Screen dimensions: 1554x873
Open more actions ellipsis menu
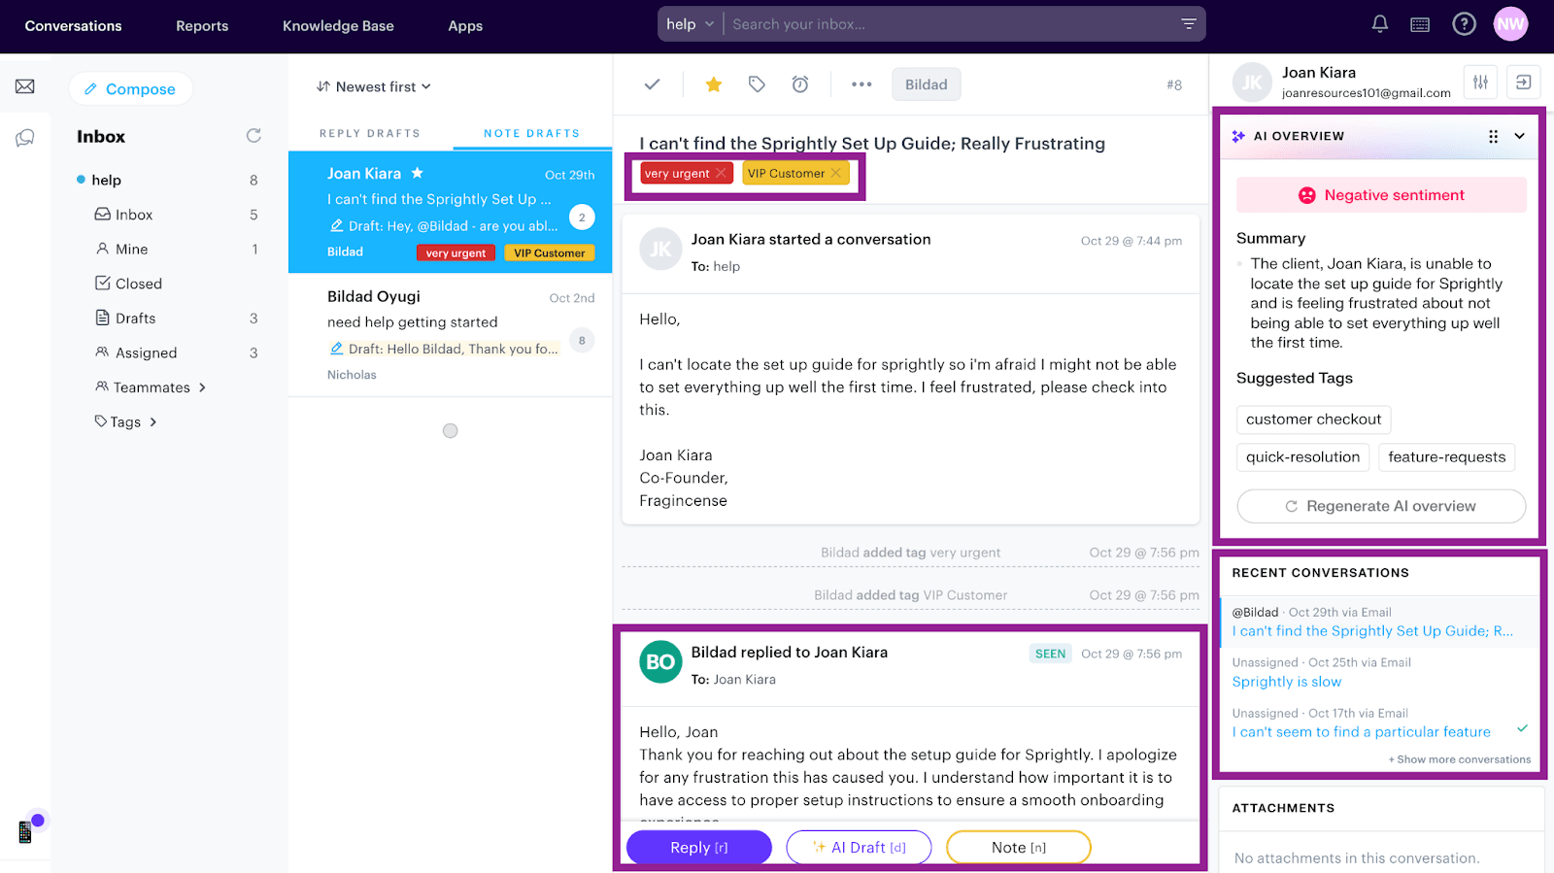pos(861,84)
